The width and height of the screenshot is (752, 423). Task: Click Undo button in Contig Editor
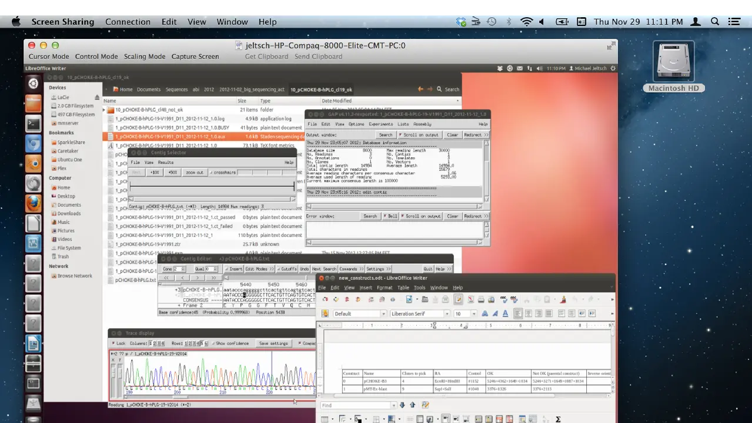click(x=304, y=269)
